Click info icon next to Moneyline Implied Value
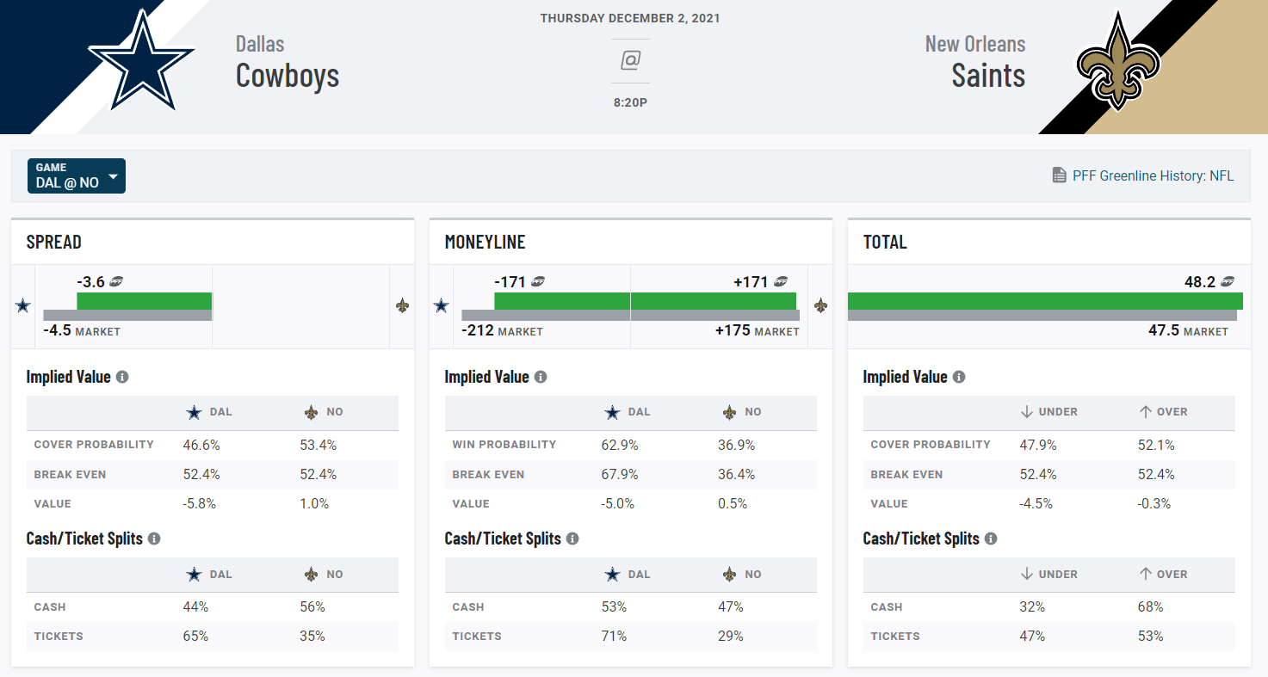1268x677 pixels. point(541,377)
